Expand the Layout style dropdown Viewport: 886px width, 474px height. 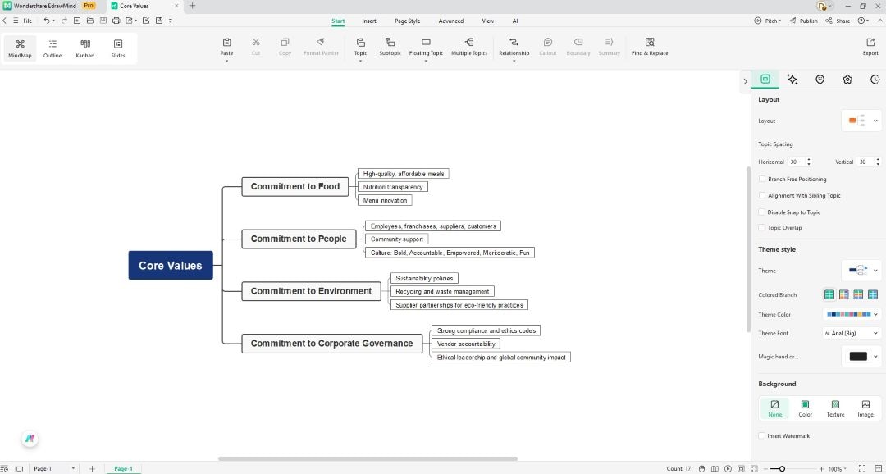pos(861,121)
